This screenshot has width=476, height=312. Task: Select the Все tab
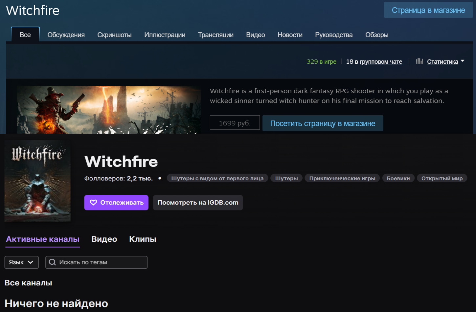point(25,35)
